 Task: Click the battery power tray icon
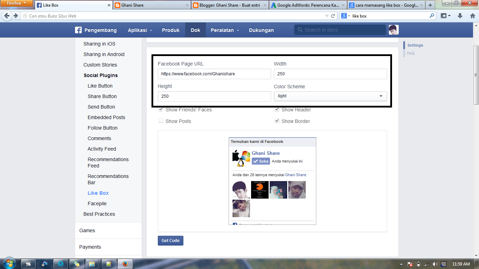(x=418, y=264)
